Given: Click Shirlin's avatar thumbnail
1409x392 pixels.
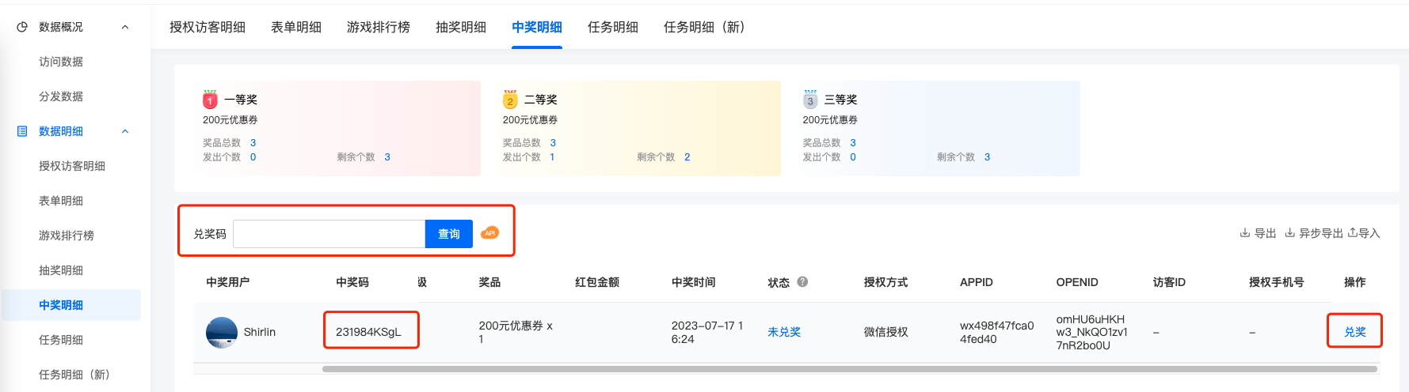Looking at the screenshot, I should point(222,333).
